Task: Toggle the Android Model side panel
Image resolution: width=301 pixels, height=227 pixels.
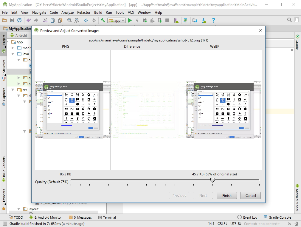Action: pos(297,197)
